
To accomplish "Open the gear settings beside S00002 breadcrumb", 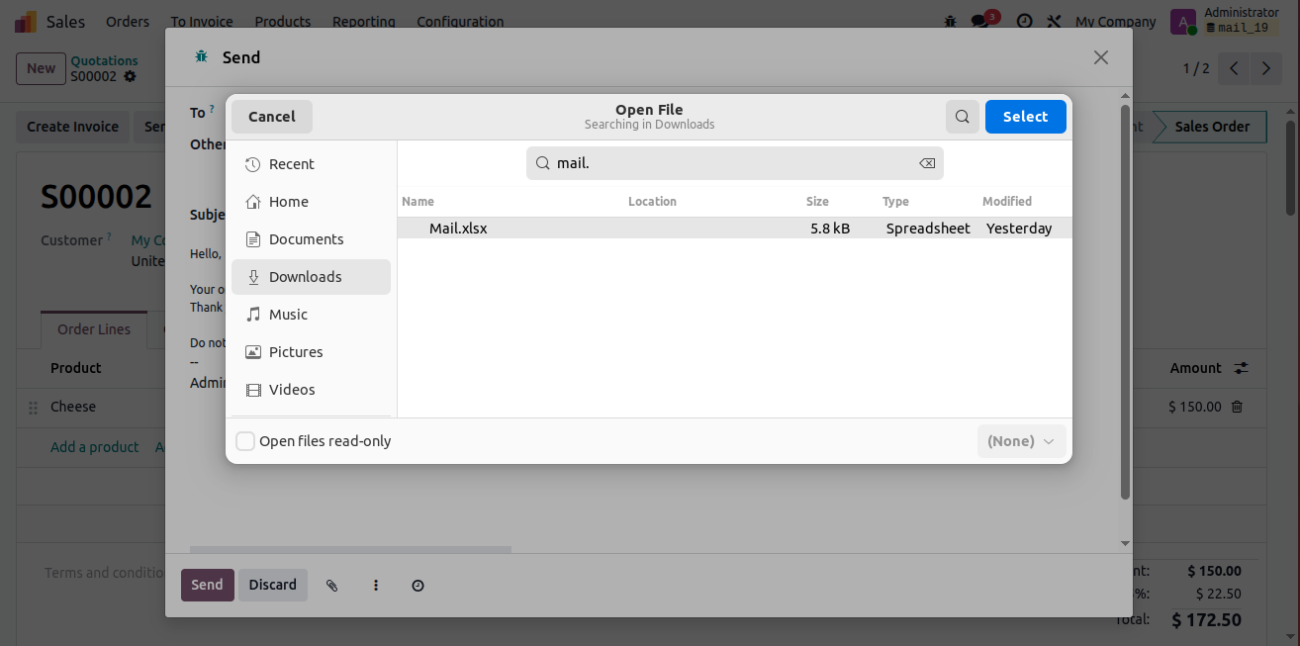I will point(130,76).
